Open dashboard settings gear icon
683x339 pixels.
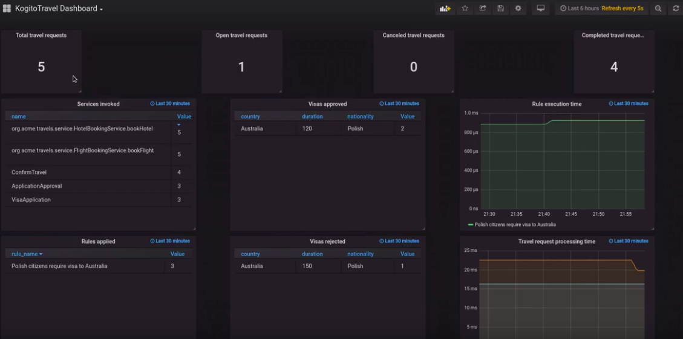[x=518, y=8]
